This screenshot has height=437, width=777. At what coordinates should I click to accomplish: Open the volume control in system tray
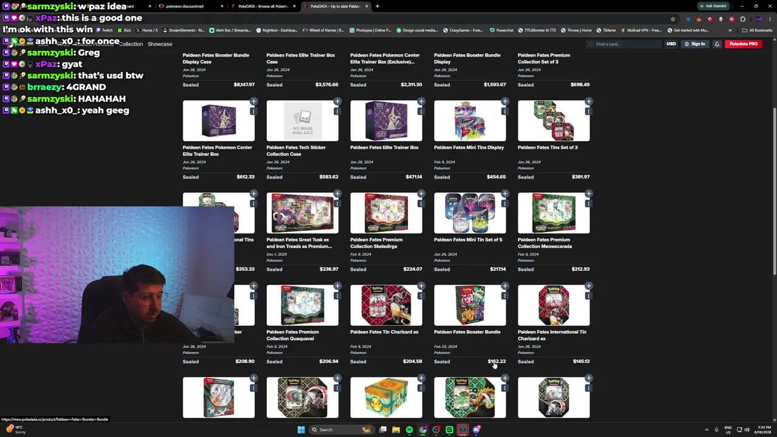coord(747,430)
